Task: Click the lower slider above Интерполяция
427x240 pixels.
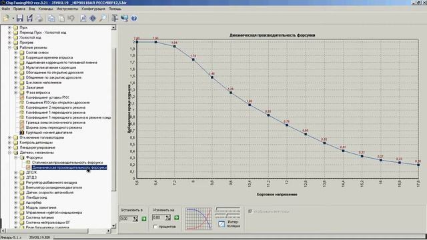Action: tap(228, 215)
